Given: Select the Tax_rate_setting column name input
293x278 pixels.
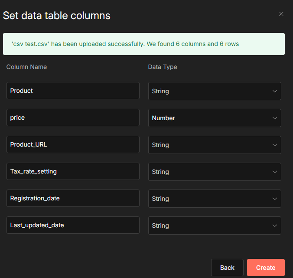Looking at the screenshot, I should (x=73, y=171).
